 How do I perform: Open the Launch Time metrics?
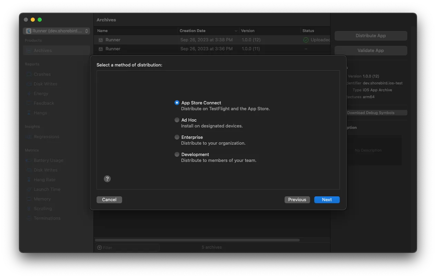click(x=47, y=189)
